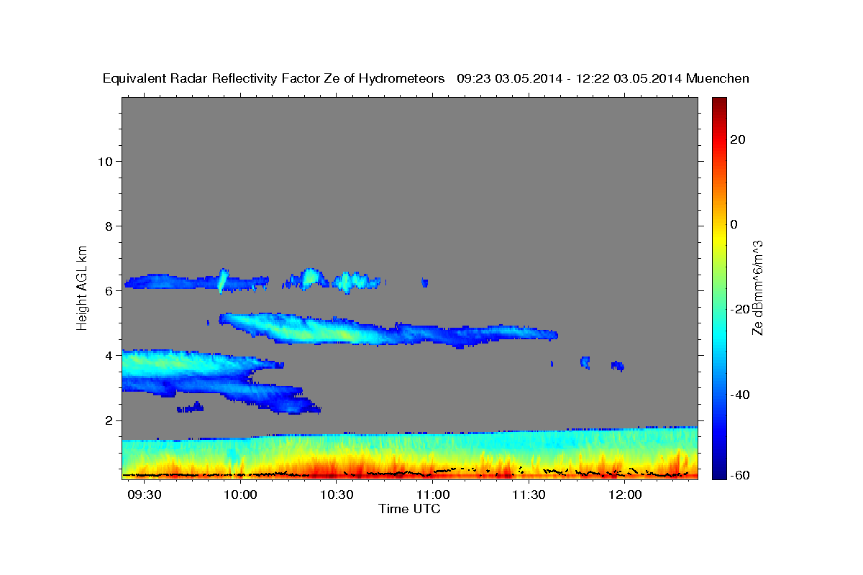Click the 'Ze dBmm^6/m^3' colorbar label
This screenshot has width=863, height=575.
point(757,287)
